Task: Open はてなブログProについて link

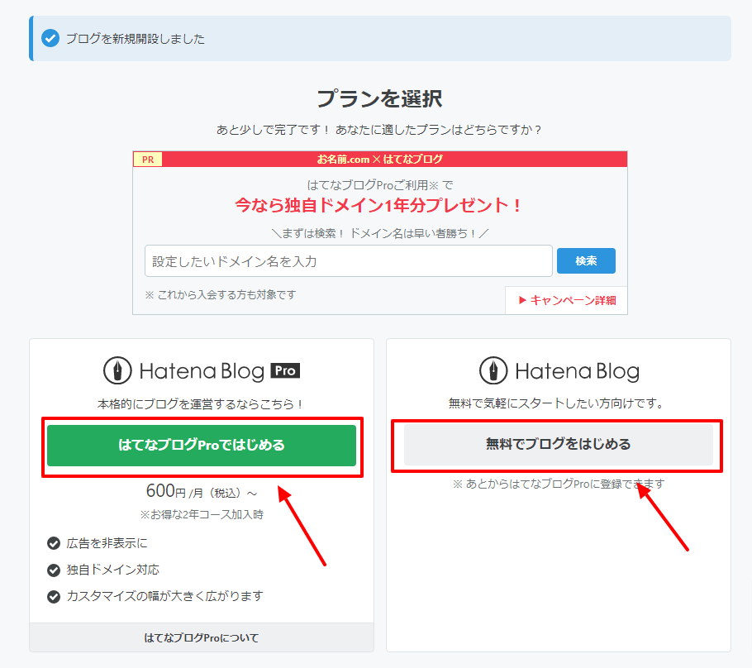Action: tap(202, 637)
